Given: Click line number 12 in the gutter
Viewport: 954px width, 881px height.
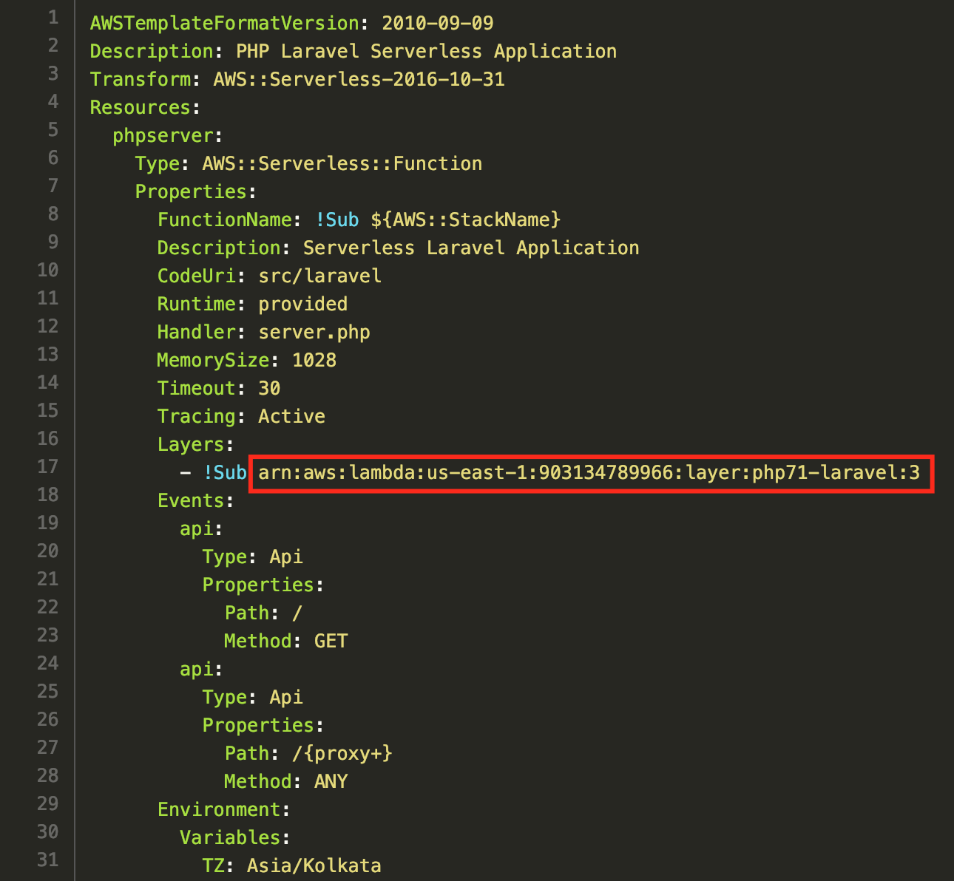Looking at the screenshot, I should [x=48, y=326].
